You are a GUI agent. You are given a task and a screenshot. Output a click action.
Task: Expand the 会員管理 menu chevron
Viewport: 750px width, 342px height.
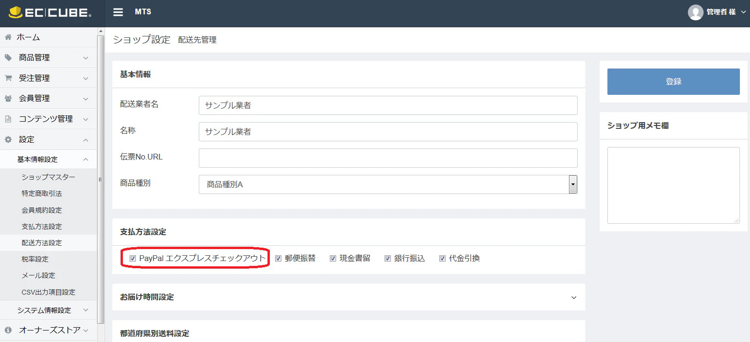pos(86,99)
